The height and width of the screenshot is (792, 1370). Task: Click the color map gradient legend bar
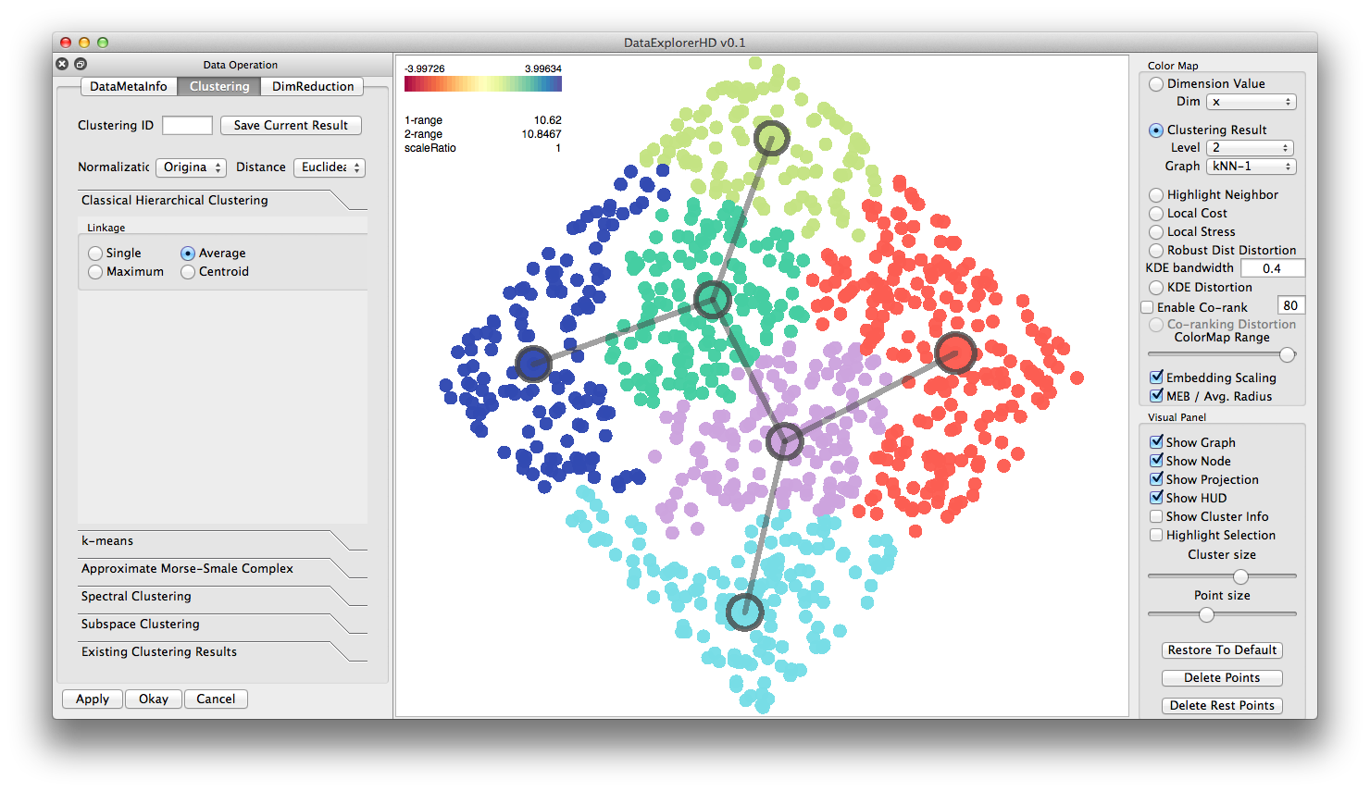click(483, 84)
